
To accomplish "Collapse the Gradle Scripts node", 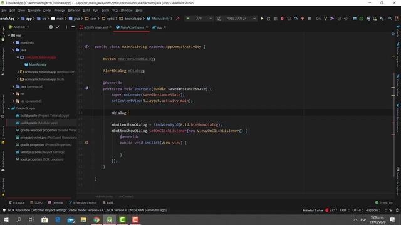I will (9, 108).
